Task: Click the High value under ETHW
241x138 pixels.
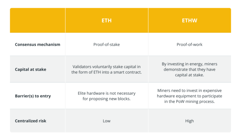Action: [189, 121]
